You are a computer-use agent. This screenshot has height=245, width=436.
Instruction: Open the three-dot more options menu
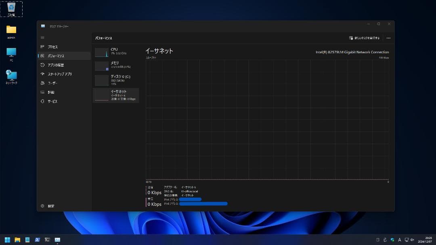[388, 38]
